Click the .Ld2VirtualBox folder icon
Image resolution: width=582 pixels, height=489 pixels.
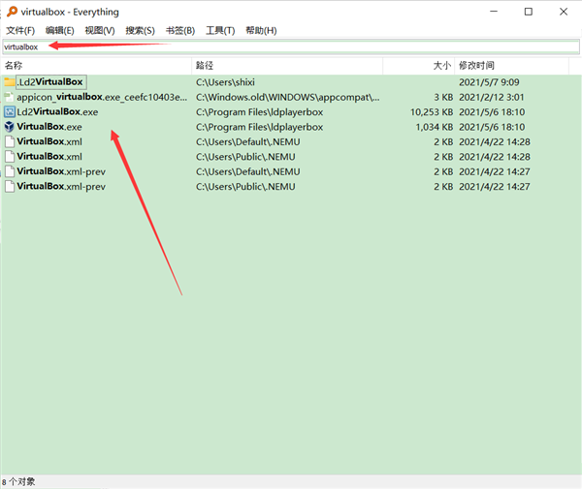[x=10, y=82]
